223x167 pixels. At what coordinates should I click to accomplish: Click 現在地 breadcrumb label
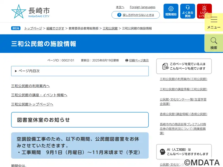pyautogui.click(x=16, y=28)
